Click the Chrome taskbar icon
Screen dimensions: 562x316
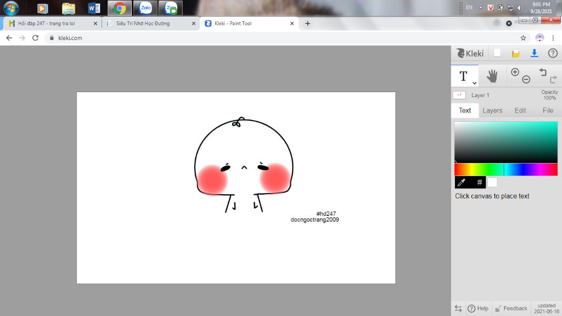(x=119, y=8)
